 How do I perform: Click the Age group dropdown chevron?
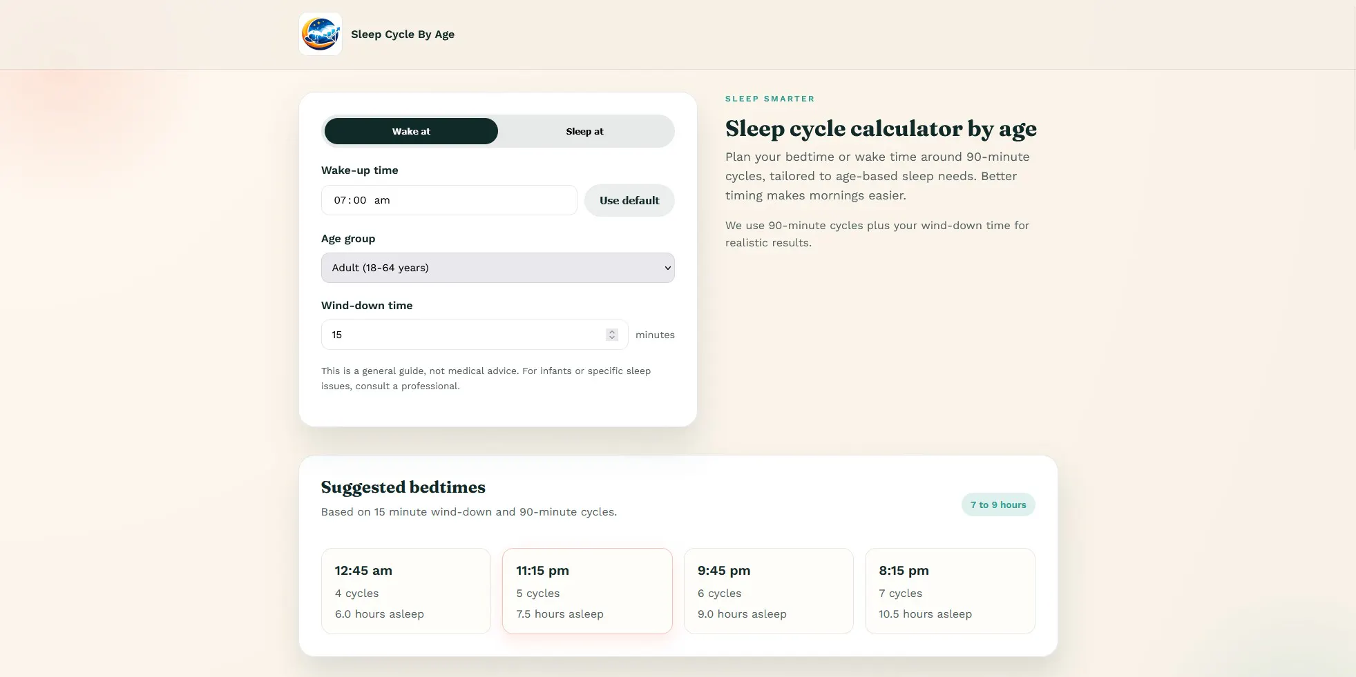point(667,268)
